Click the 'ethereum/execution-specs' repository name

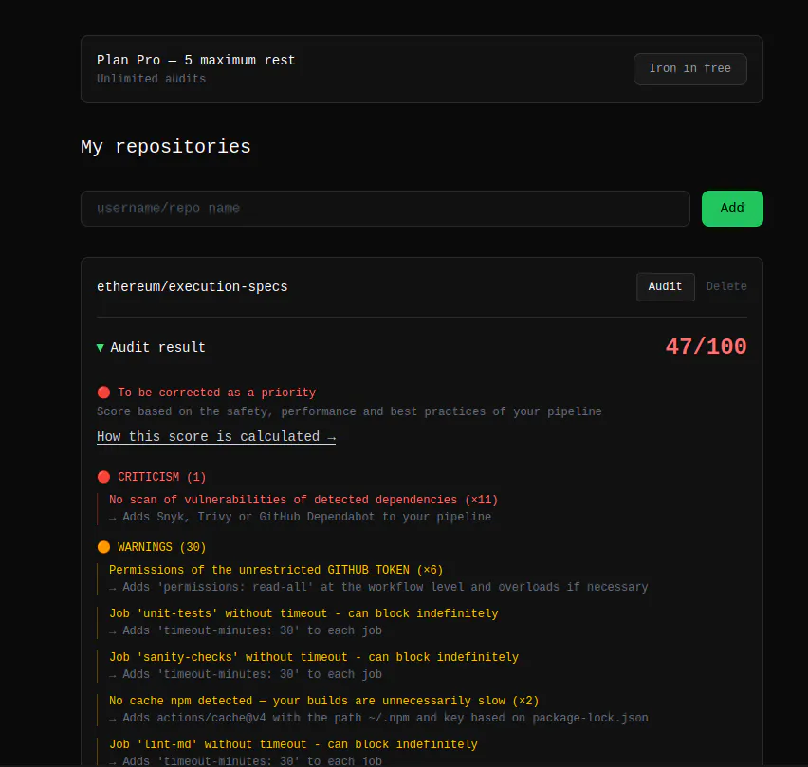point(192,286)
